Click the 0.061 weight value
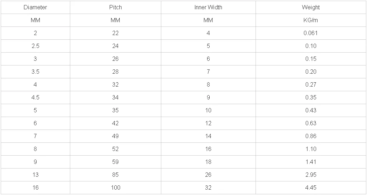The image size is (367, 195). tap(311, 33)
